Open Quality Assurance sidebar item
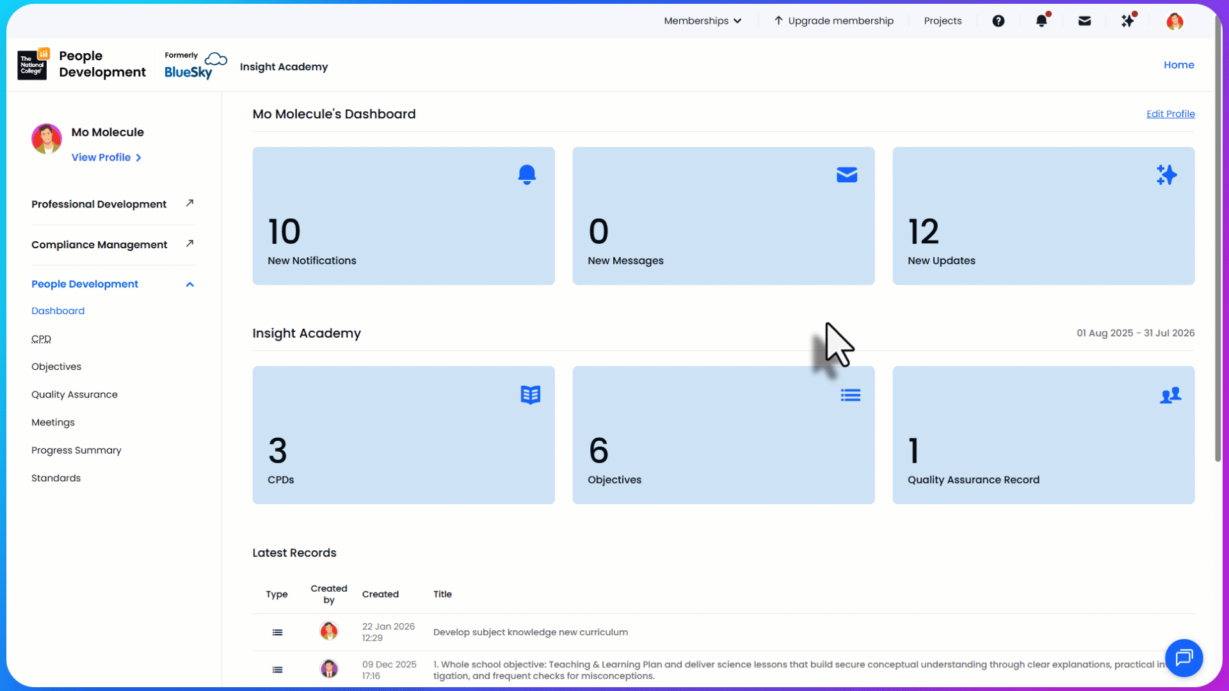The height and width of the screenshot is (691, 1229). click(x=74, y=395)
